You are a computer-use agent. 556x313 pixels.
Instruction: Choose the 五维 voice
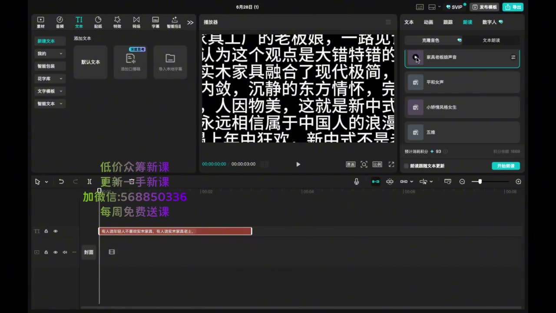[x=462, y=132]
